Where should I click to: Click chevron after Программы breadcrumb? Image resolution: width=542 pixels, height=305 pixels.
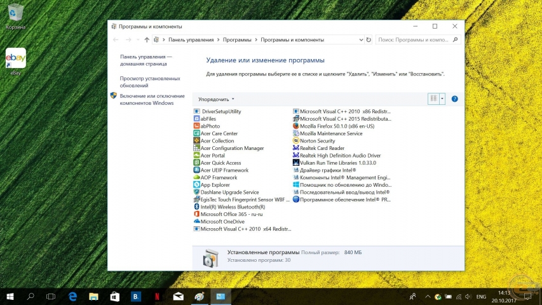[x=256, y=40]
